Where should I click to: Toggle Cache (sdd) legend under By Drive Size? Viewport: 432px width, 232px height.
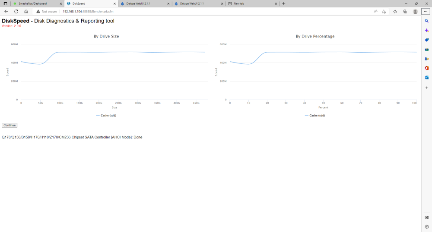106,116
